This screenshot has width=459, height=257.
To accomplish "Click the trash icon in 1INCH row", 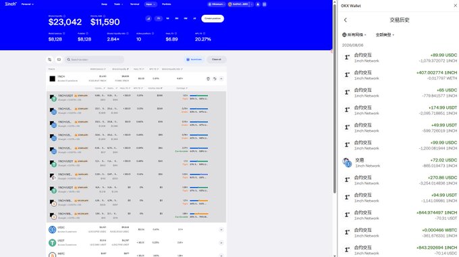I will click(x=208, y=78).
